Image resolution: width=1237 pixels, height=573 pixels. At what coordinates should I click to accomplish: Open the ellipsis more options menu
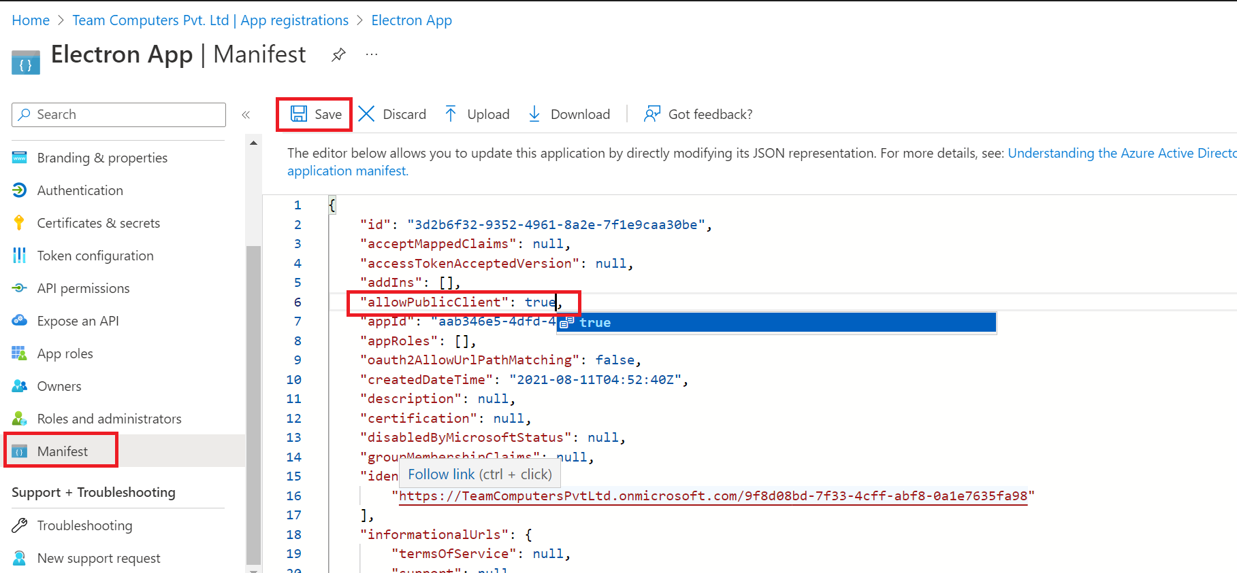click(372, 54)
